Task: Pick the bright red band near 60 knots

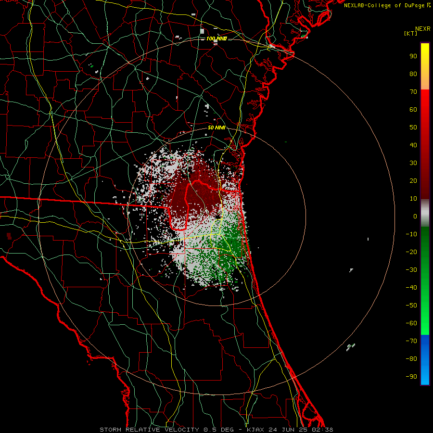Action: coord(425,109)
